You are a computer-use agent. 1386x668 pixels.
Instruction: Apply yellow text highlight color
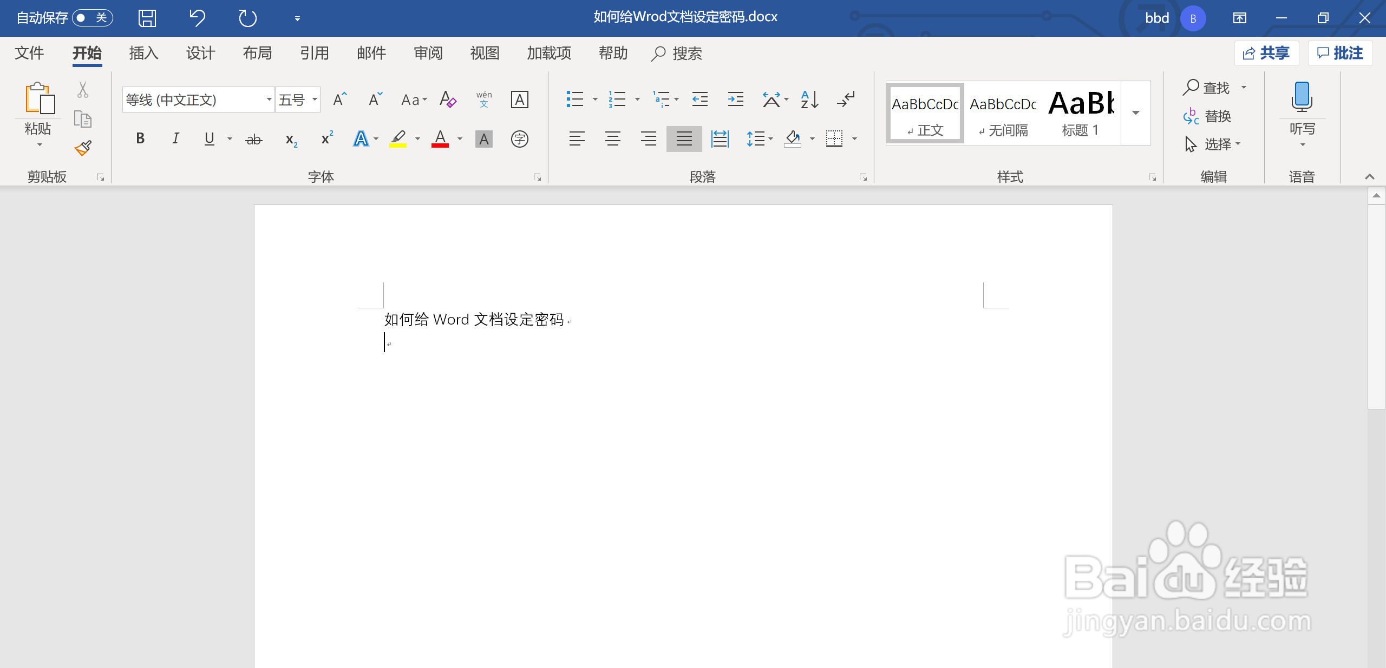click(398, 139)
